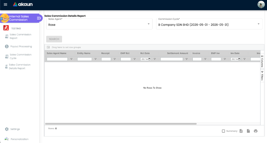Focus the Entity Name filter field
This screenshot has height=143, width=267.
click(x=84, y=59)
